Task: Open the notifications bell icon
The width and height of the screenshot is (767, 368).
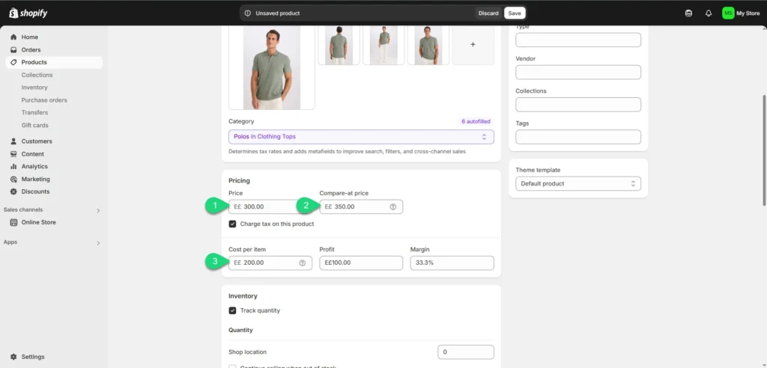Action: 708,13
